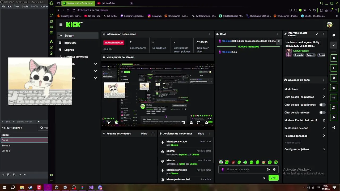Viewport: 340px width, 191px height.
Task: Open OBS View menu
Action: click(x=17, y=6)
